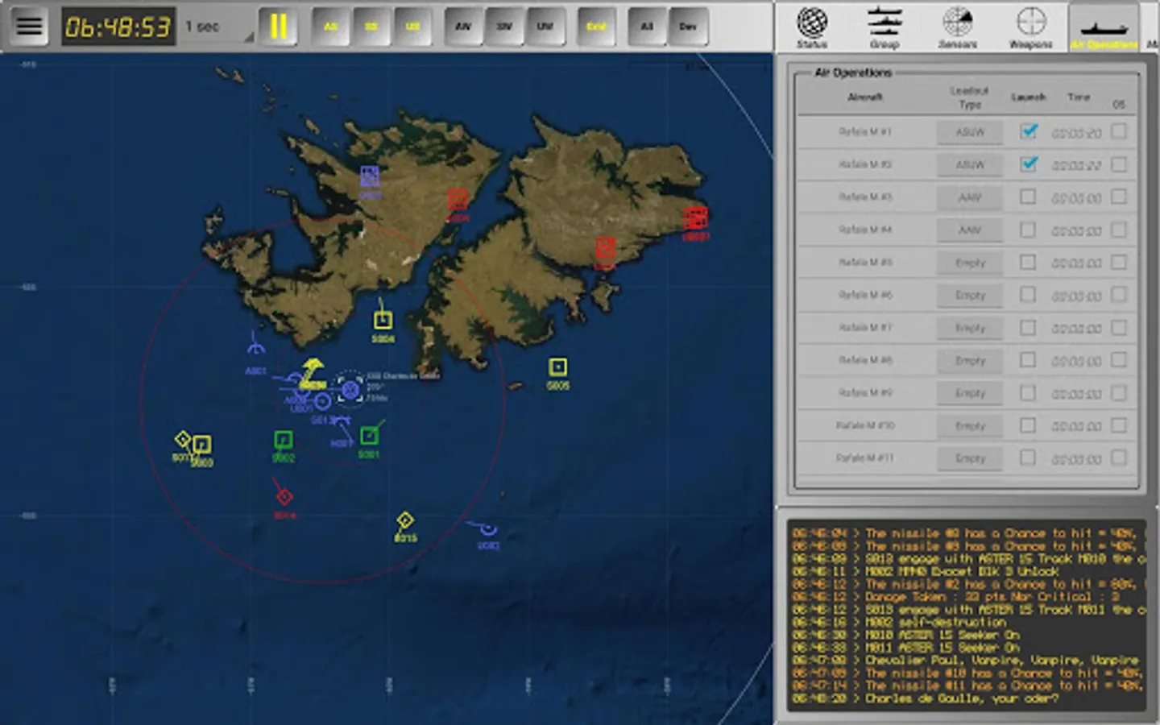This screenshot has width=1160, height=725.
Task: Click the Dev filter button
Action: click(x=687, y=27)
